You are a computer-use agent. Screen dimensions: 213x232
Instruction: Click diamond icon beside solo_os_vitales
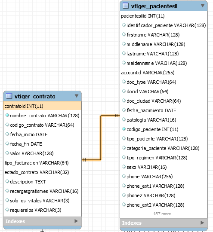[7, 200]
